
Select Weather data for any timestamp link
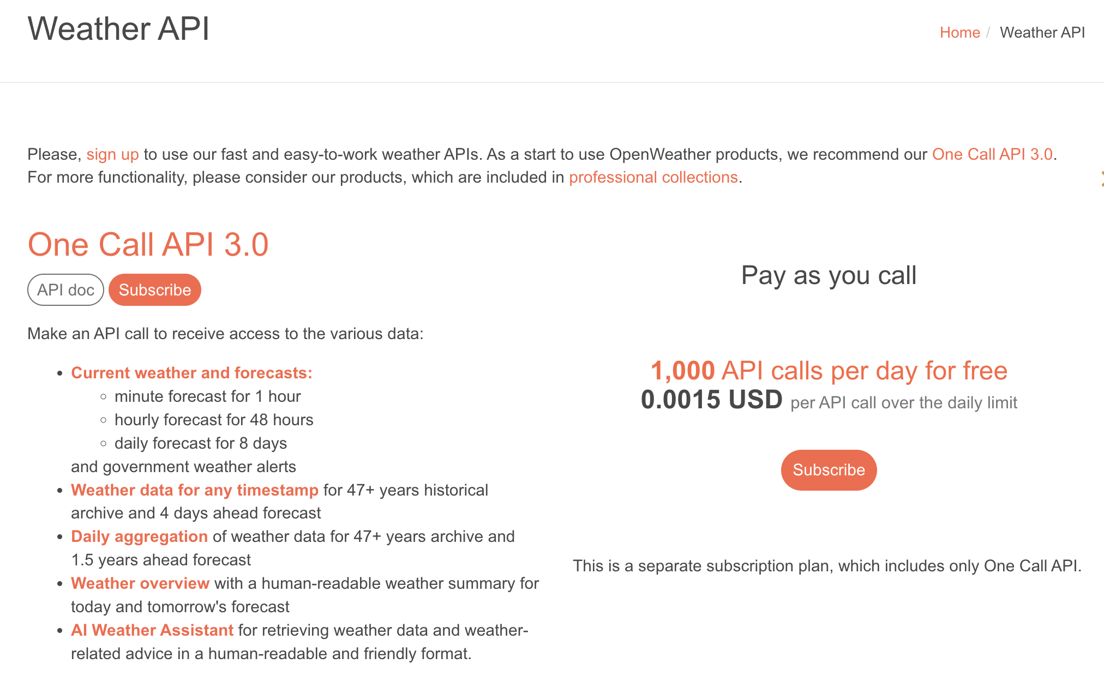[x=194, y=490]
